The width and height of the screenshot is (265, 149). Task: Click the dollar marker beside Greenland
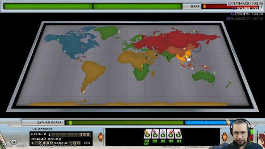tap(119, 31)
